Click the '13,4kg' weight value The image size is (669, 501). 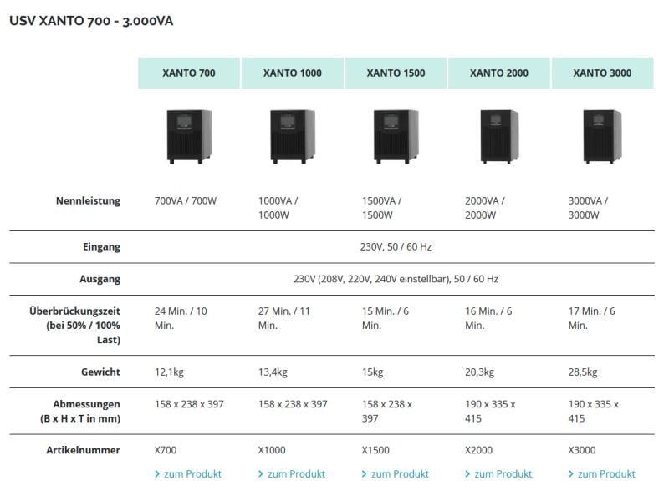click(273, 372)
